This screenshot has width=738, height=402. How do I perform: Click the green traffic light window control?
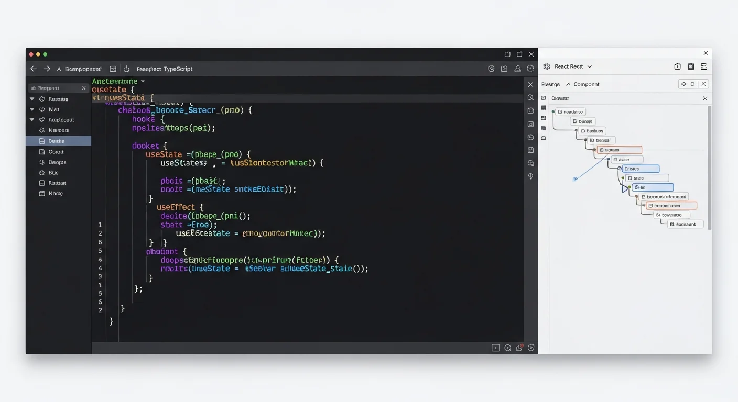point(45,54)
